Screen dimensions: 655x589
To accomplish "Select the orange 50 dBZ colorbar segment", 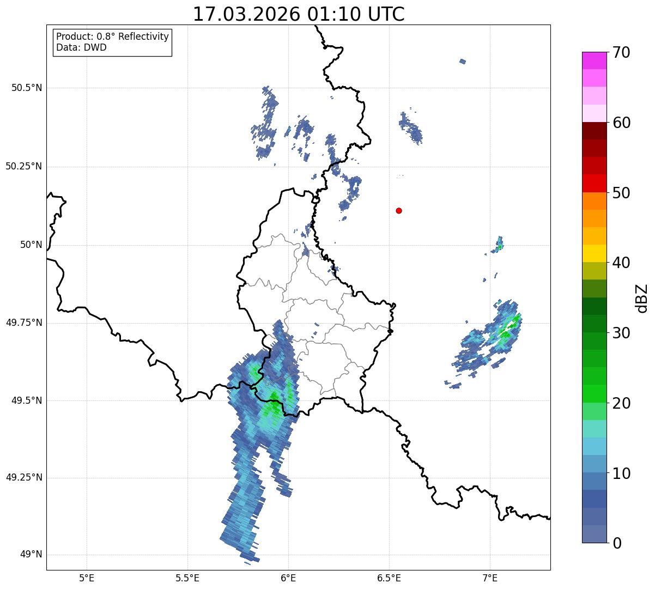I will point(596,201).
